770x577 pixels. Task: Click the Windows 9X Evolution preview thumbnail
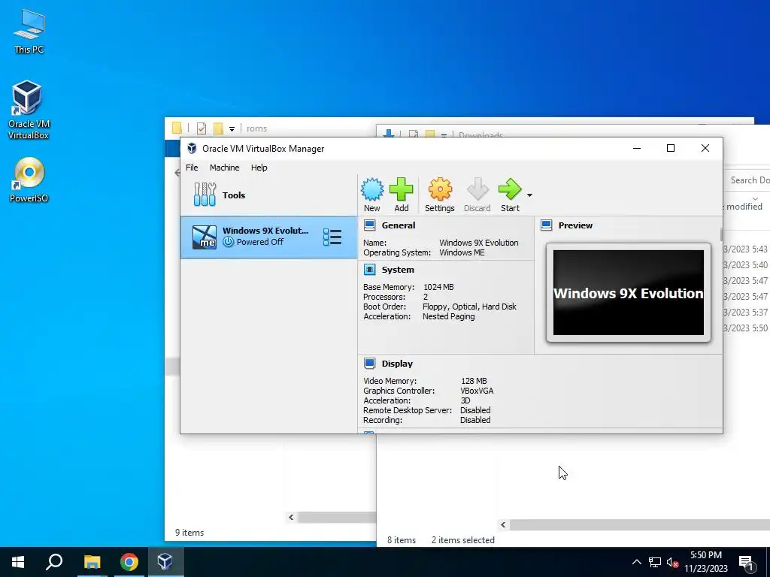coord(628,292)
